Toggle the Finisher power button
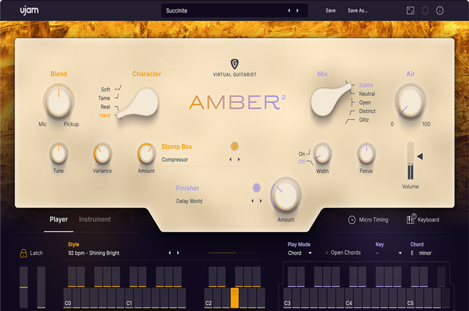The width and height of the screenshot is (469, 311). [256, 188]
